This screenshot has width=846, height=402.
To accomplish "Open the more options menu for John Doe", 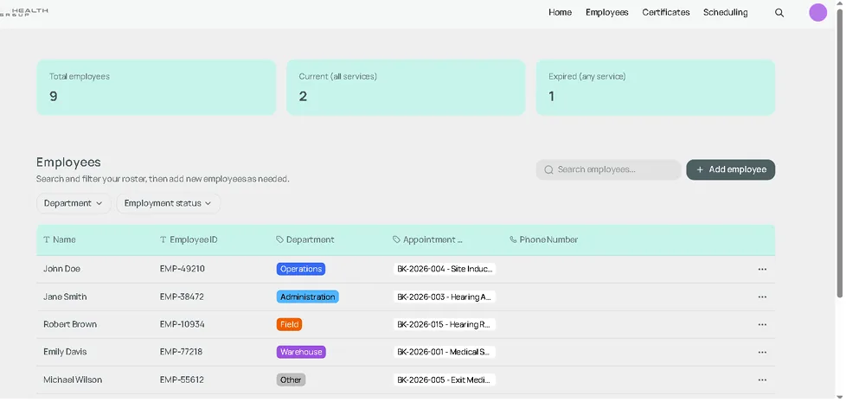I will tap(762, 269).
